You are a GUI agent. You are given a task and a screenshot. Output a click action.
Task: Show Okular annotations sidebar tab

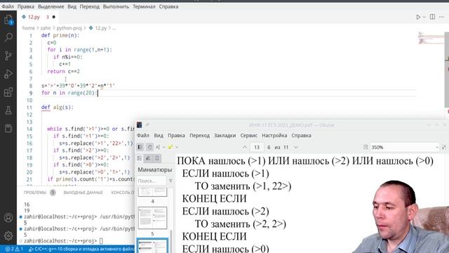click(148, 158)
